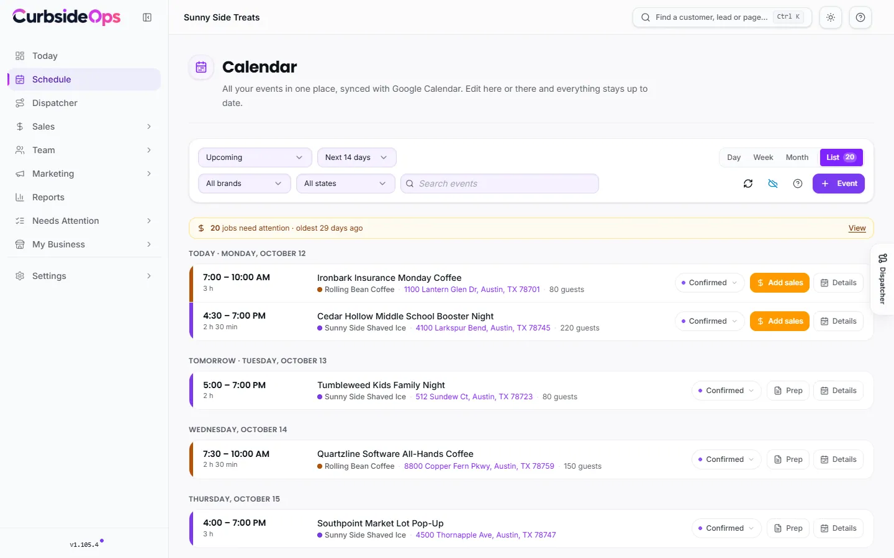
Task: Open the All states dropdown
Action: click(345, 184)
